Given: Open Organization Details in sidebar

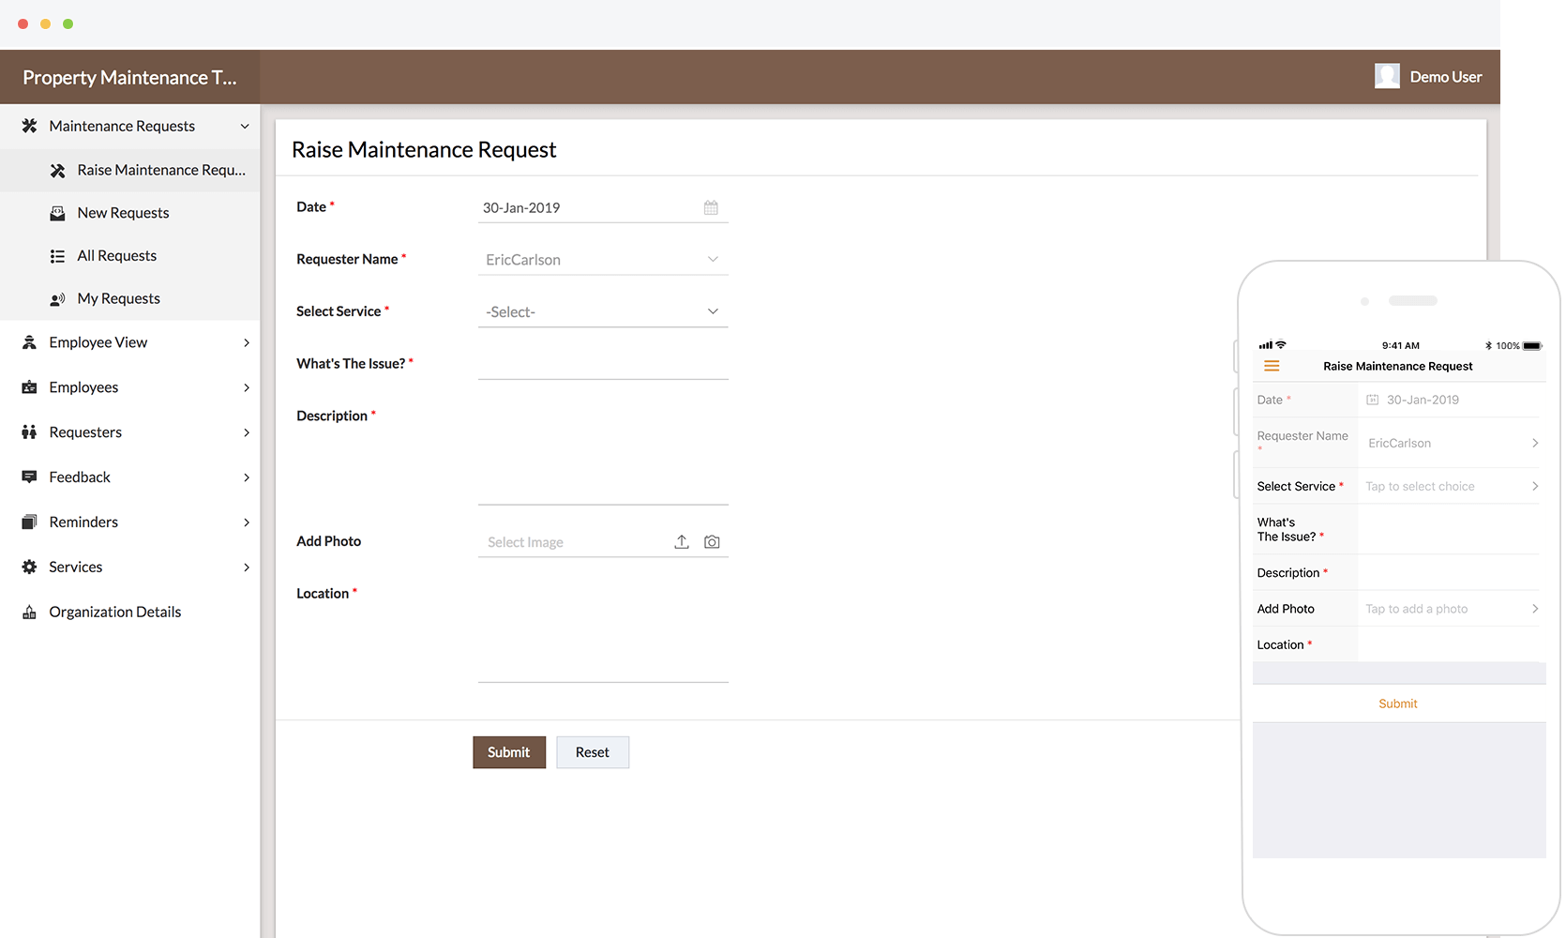Looking at the screenshot, I should coord(129,612).
